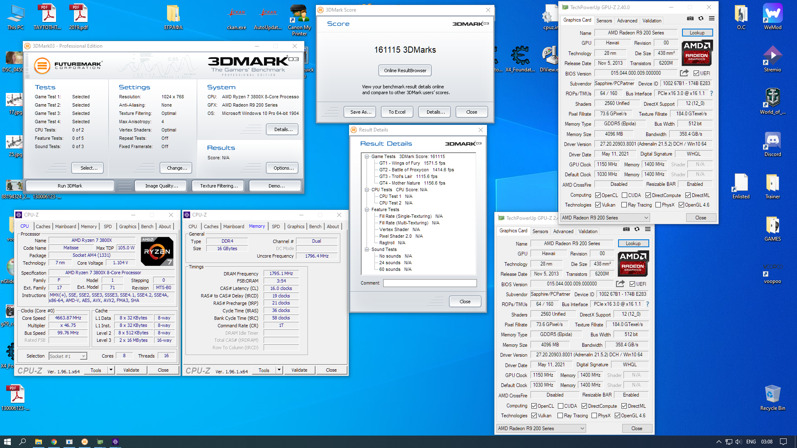Open File Explorer from taskbar

pyautogui.click(x=38, y=442)
